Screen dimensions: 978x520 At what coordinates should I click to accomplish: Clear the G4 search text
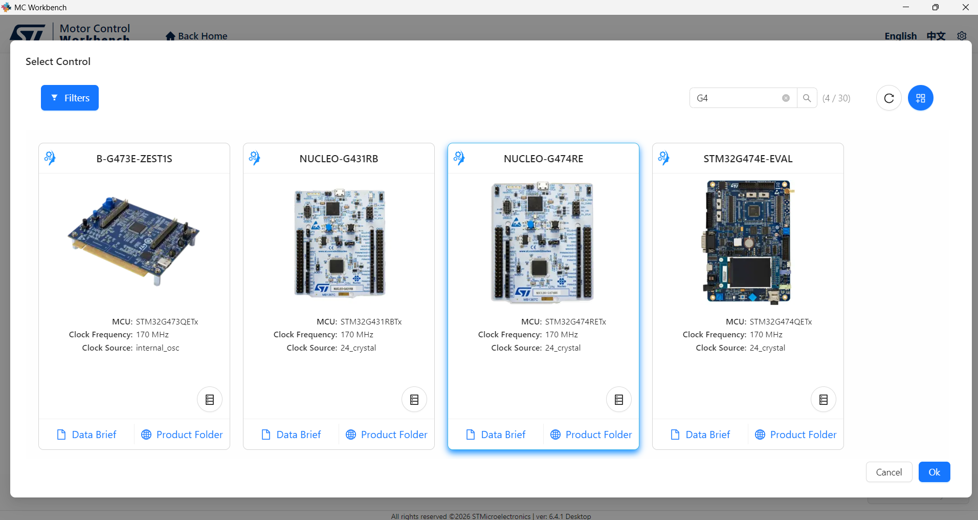pos(786,98)
